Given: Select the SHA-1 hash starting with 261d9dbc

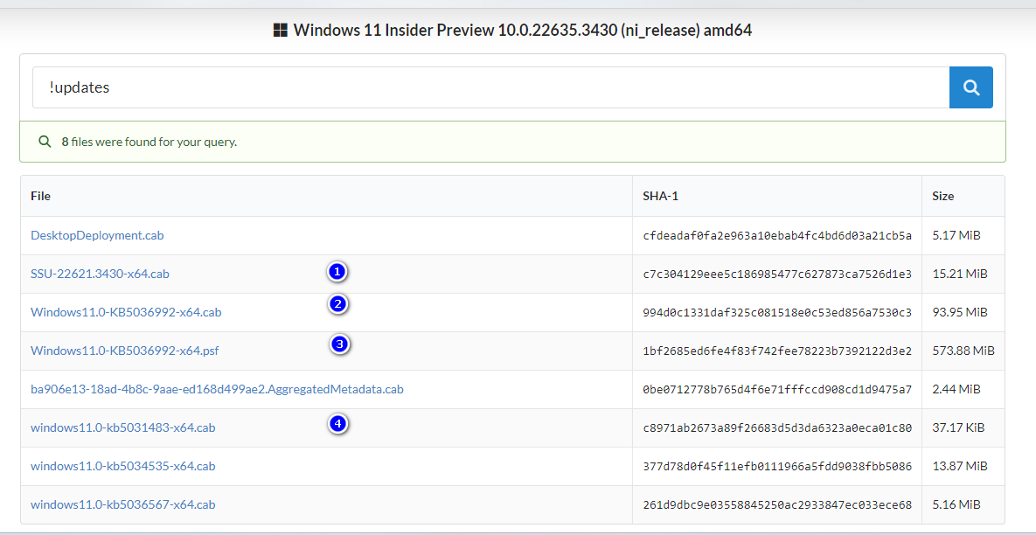Looking at the screenshot, I should click(x=777, y=504).
